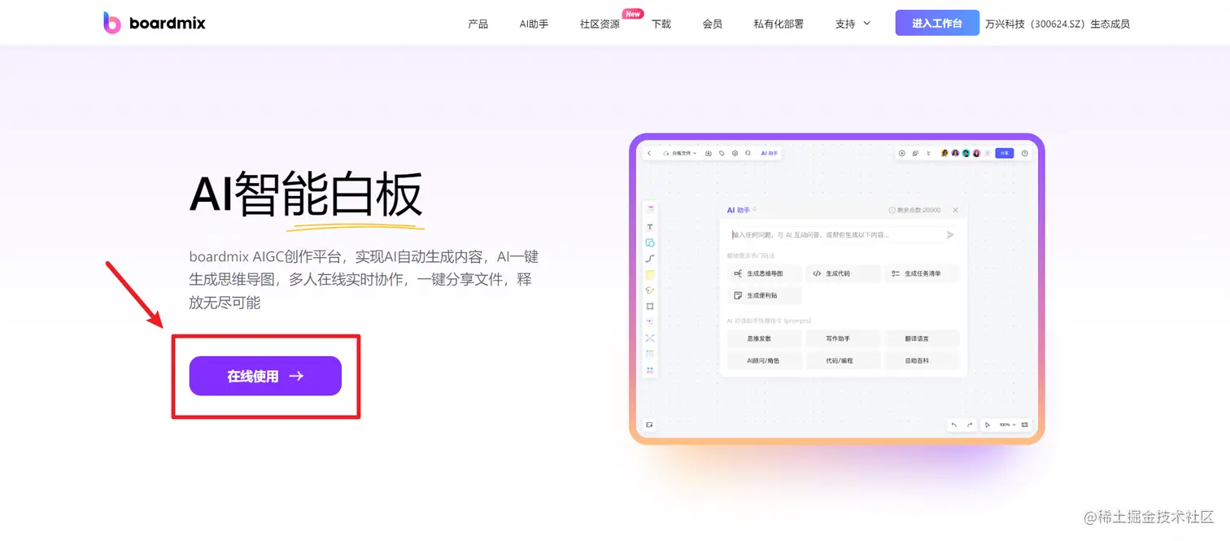Click the send arrow in AI panel
Viewport: 1230px width, 541px height.
950,235
